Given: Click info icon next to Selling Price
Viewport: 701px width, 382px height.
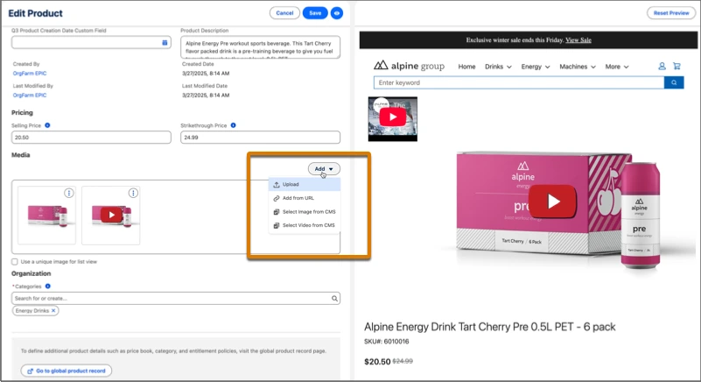Looking at the screenshot, I should point(47,125).
